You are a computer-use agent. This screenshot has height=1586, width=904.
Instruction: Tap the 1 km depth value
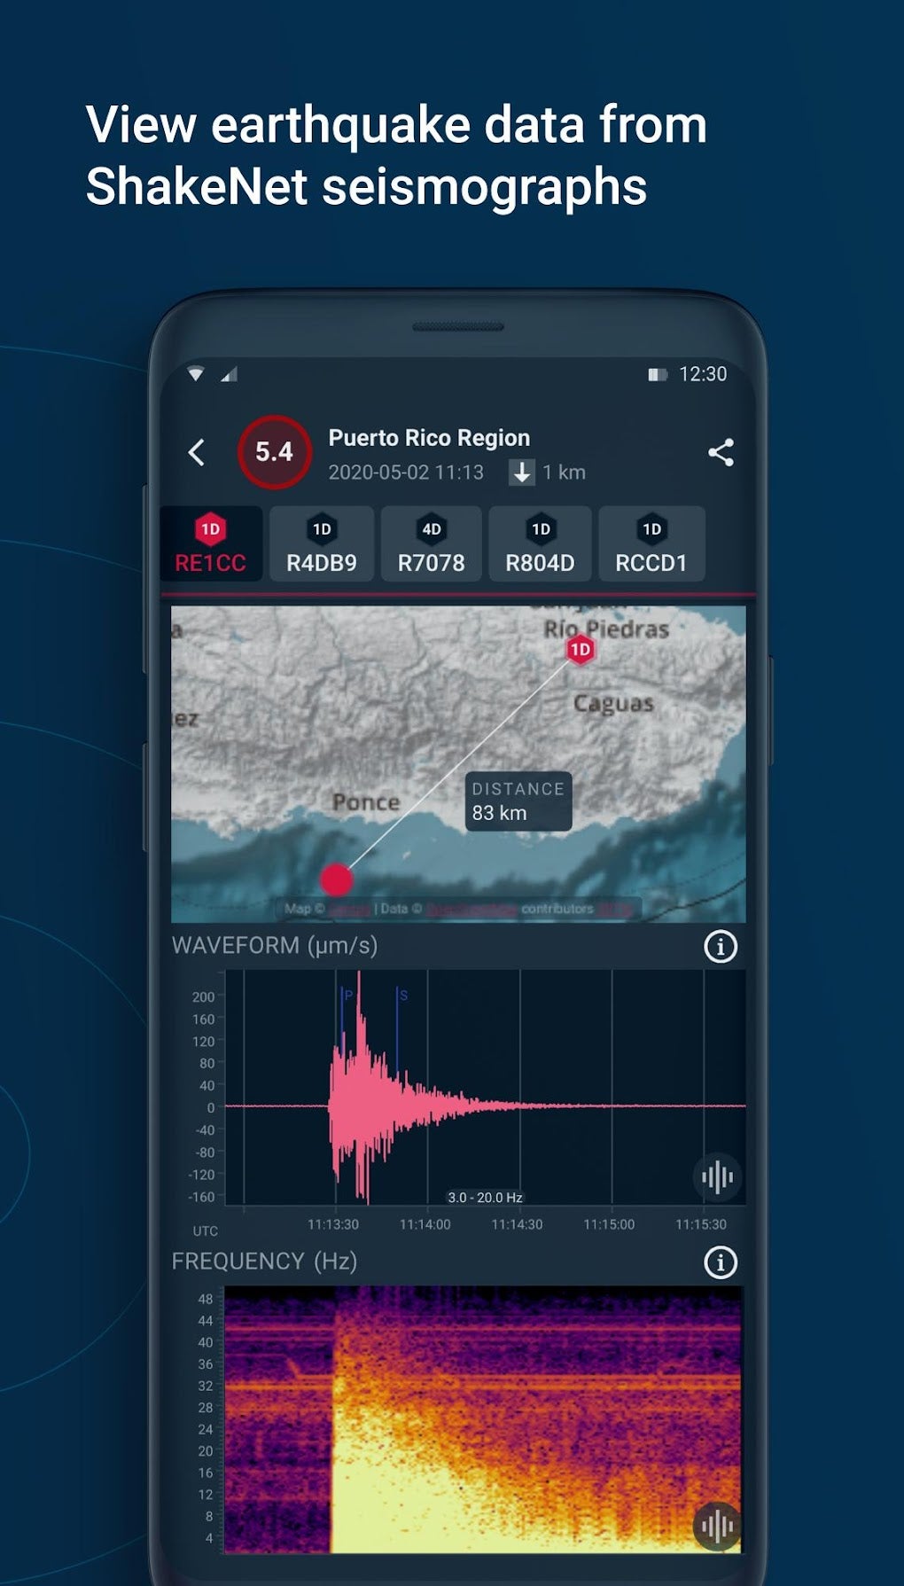click(565, 473)
